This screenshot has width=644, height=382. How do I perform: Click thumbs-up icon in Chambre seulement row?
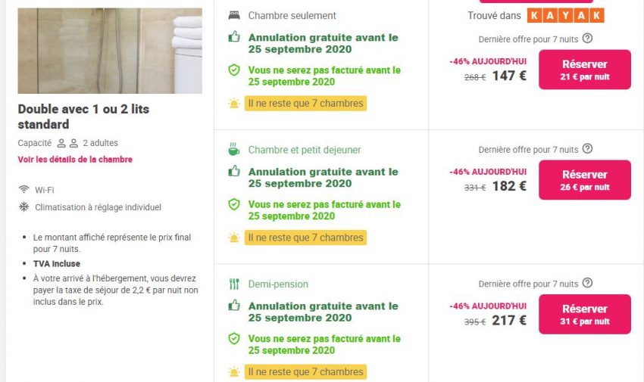point(234,37)
